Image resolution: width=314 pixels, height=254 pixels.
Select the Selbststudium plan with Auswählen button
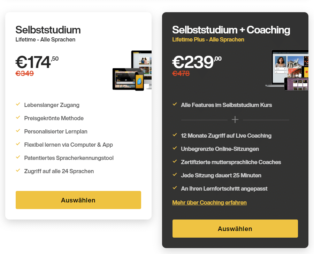78,200
